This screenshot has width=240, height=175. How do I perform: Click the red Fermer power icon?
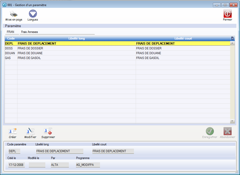227,14
